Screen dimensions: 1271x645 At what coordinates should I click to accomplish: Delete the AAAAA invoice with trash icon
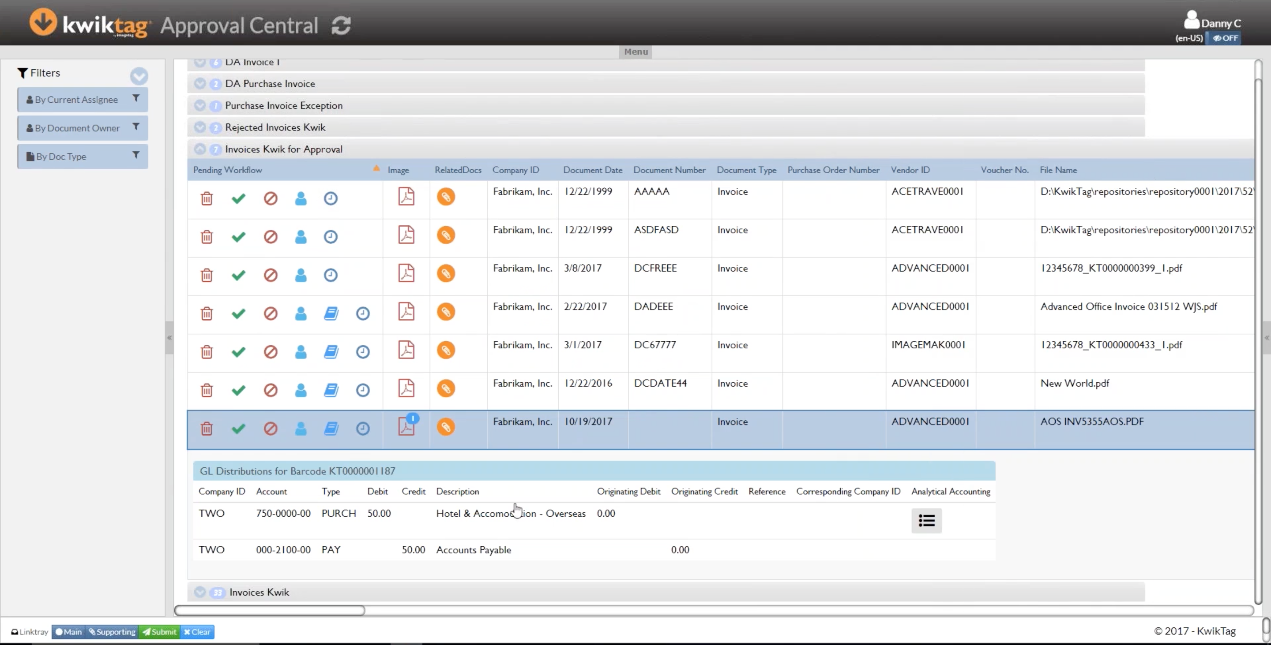[x=207, y=198]
